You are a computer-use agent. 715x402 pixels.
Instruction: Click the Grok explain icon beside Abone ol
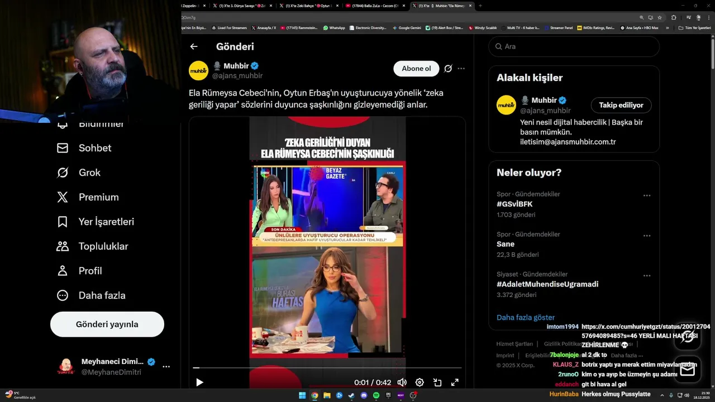448,69
